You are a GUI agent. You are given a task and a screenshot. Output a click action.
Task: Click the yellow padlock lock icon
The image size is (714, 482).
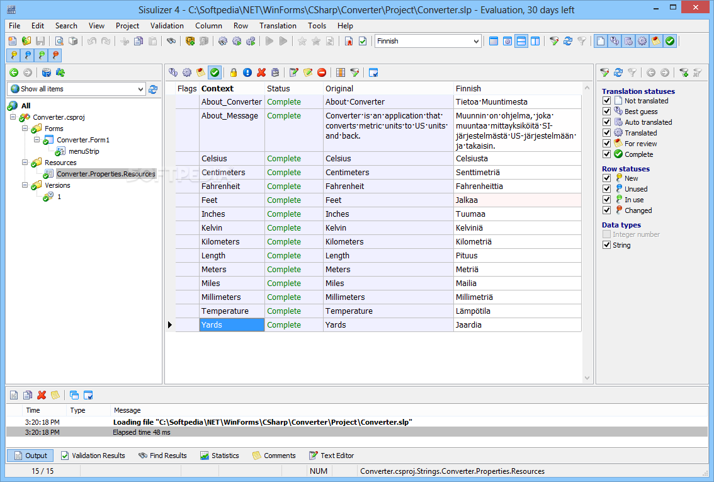[x=234, y=72]
